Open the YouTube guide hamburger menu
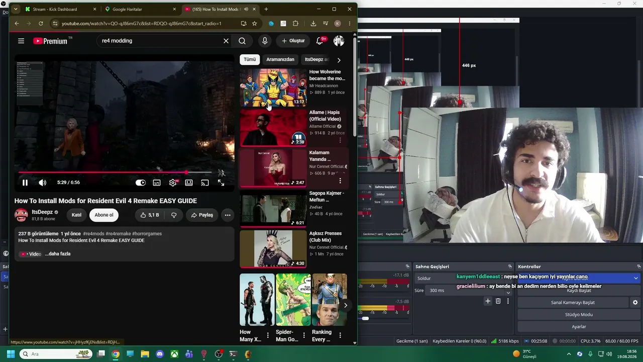This screenshot has height=362, width=643. [x=21, y=41]
